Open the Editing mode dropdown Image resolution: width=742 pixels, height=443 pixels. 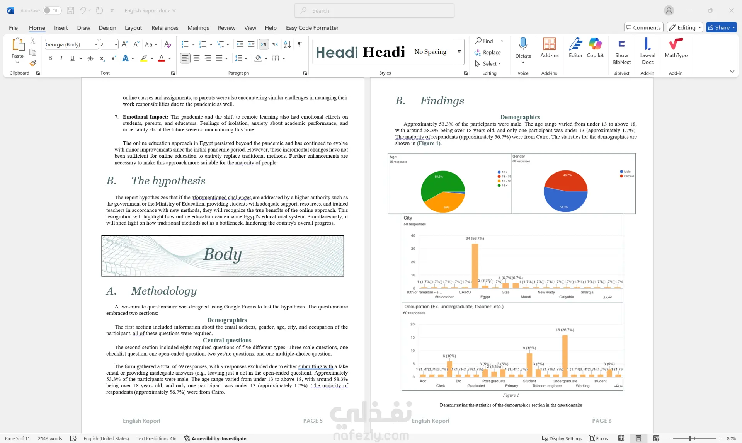[x=684, y=27]
